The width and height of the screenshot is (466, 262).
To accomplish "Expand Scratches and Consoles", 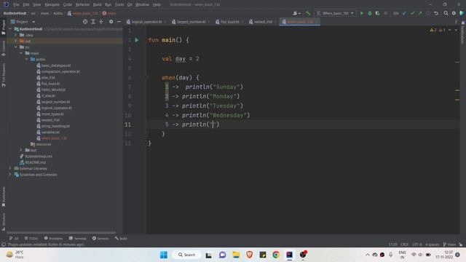I will pos(10,175).
